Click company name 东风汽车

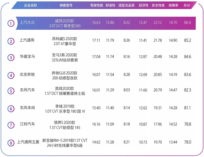(x=27, y=90)
